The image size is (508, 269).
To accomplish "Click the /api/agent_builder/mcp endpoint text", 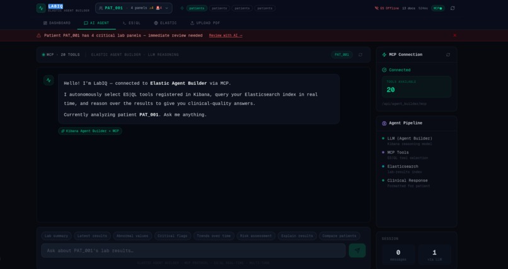I will point(404,104).
